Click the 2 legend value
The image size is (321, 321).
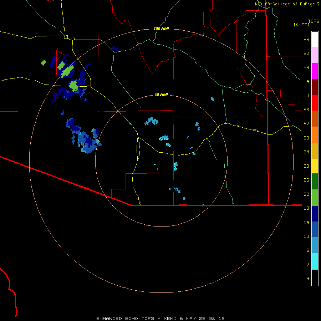click(x=308, y=264)
